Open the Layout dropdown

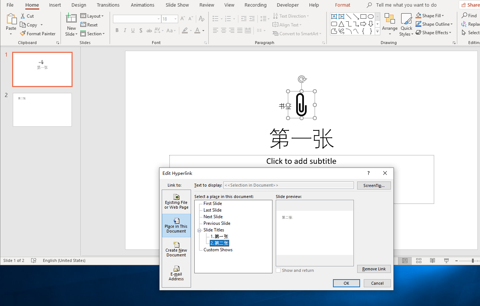click(x=92, y=16)
